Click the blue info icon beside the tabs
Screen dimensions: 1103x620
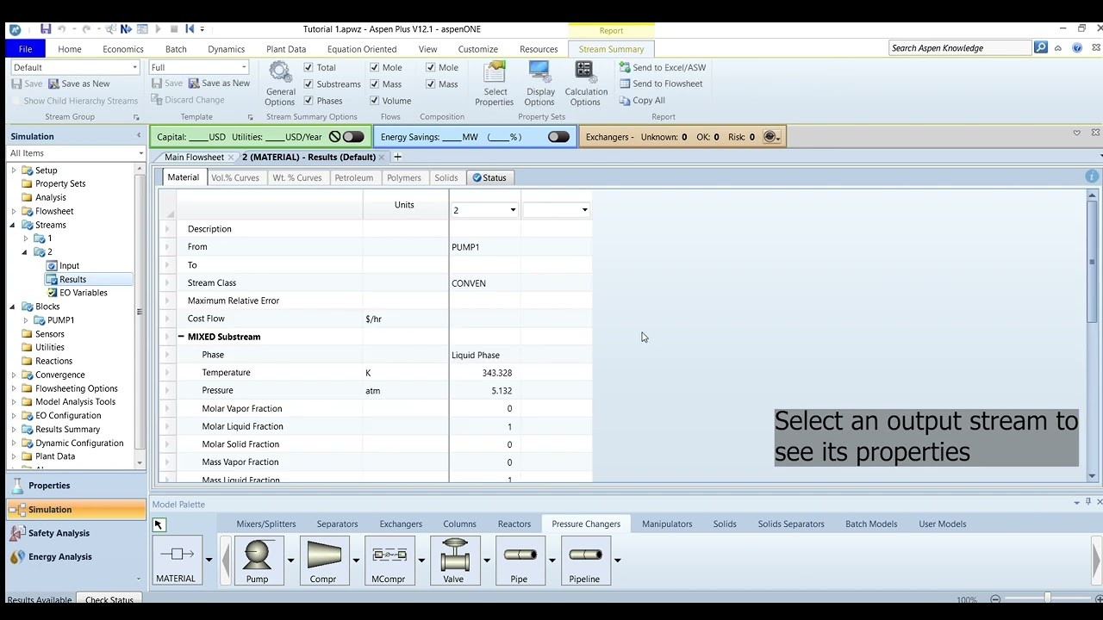pos(1092,177)
